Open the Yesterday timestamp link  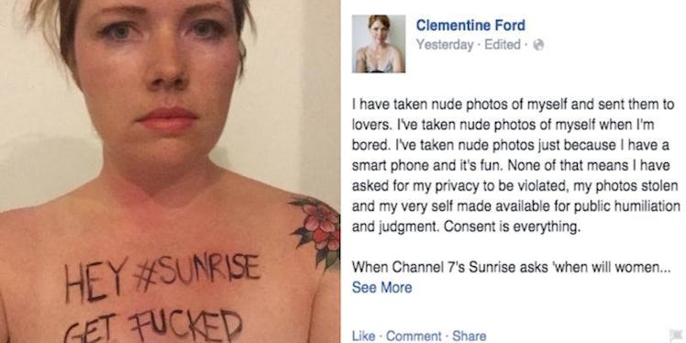click(x=445, y=45)
